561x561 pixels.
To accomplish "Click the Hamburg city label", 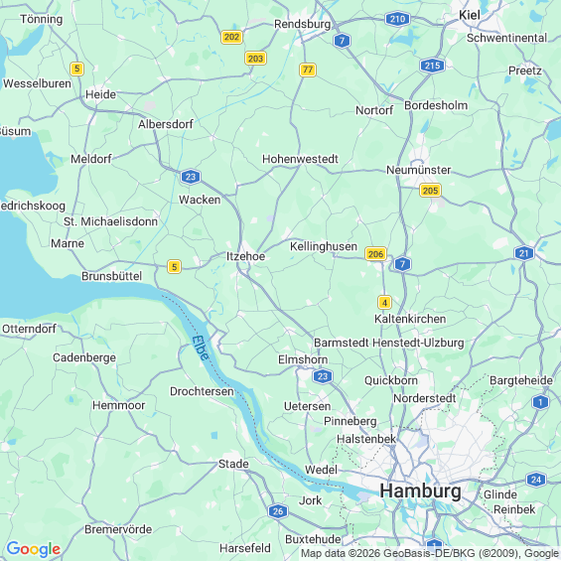I will point(420,491).
